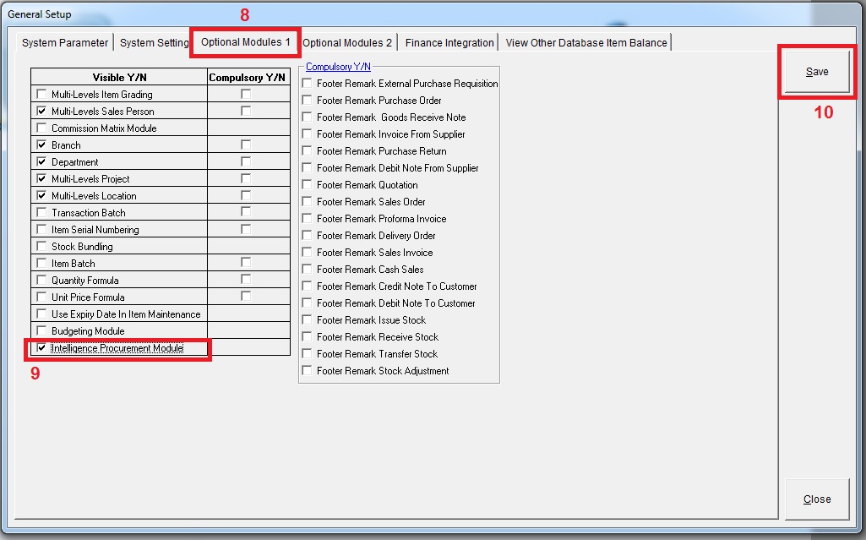Tick Footer Remark Purchase Order checkbox
Screen dimensions: 866x540
[308, 101]
